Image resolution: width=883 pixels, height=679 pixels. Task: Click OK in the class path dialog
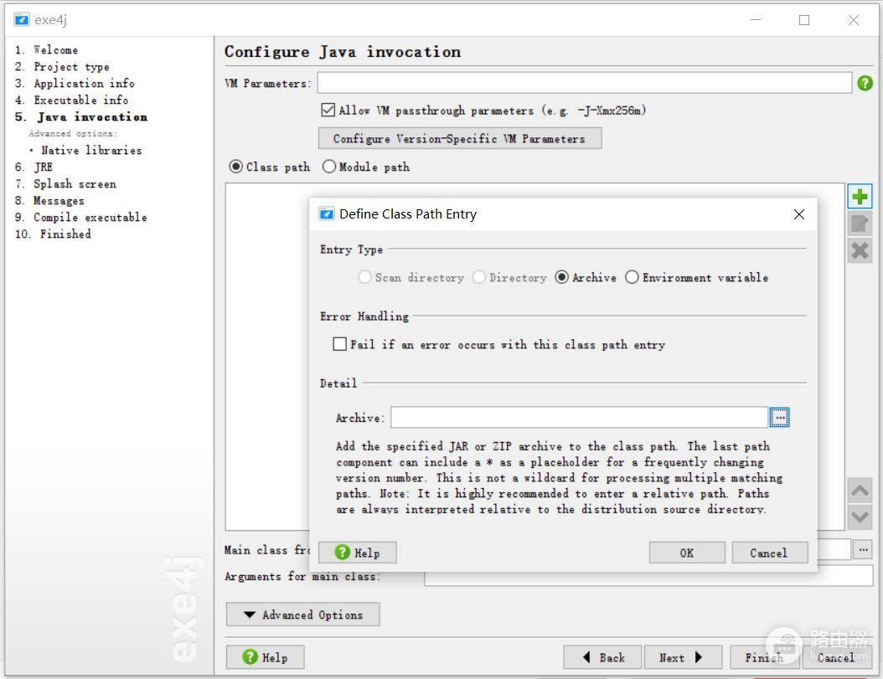(x=687, y=553)
